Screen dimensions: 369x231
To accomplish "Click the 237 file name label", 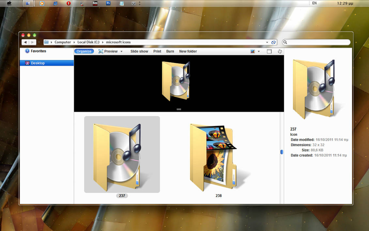I will (122, 196).
